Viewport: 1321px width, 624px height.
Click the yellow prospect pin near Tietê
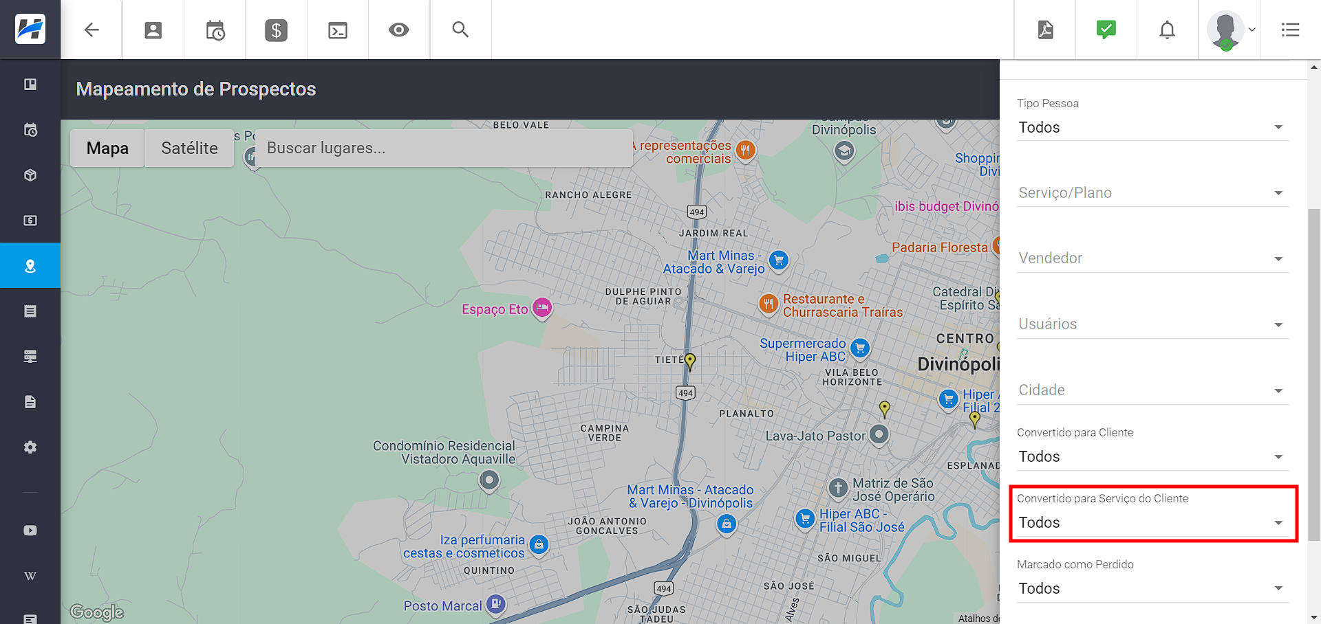(x=690, y=361)
